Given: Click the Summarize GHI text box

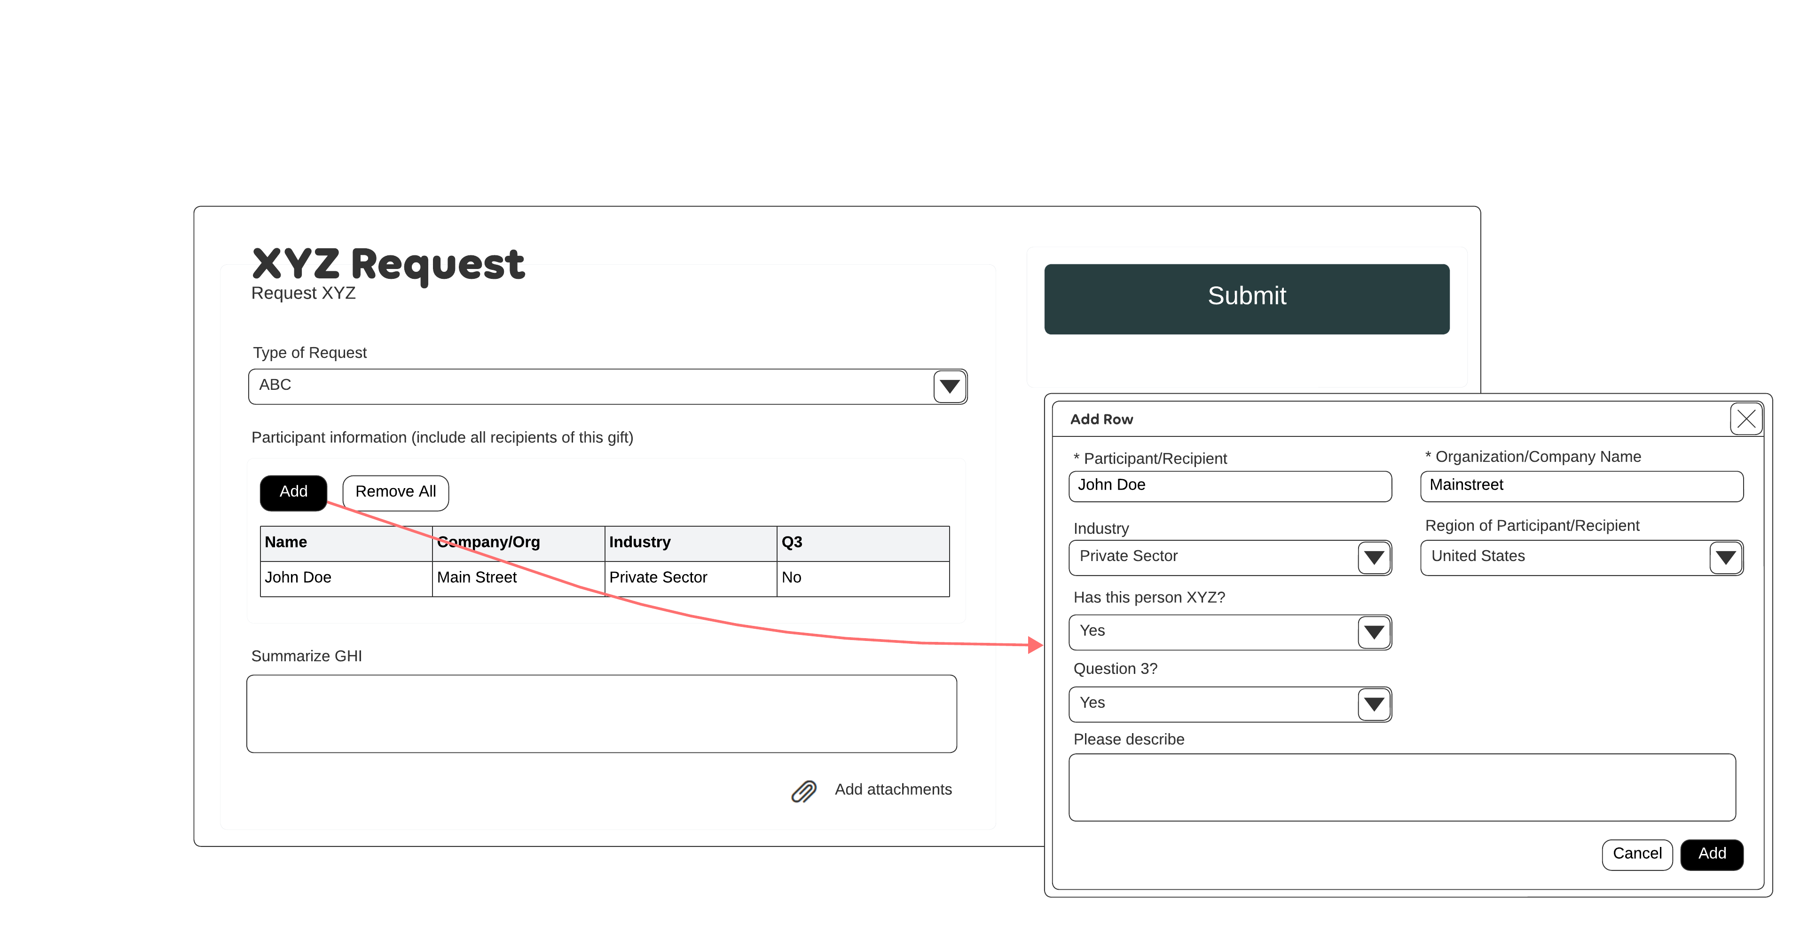Looking at the screenshot, I should point(602,714).
